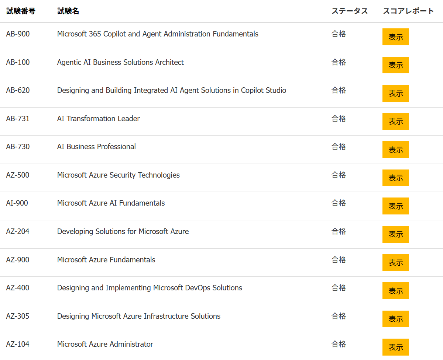Click 合格 status in AB-620 row
This screenshot has height=360, width=443.
pos(339,90)
